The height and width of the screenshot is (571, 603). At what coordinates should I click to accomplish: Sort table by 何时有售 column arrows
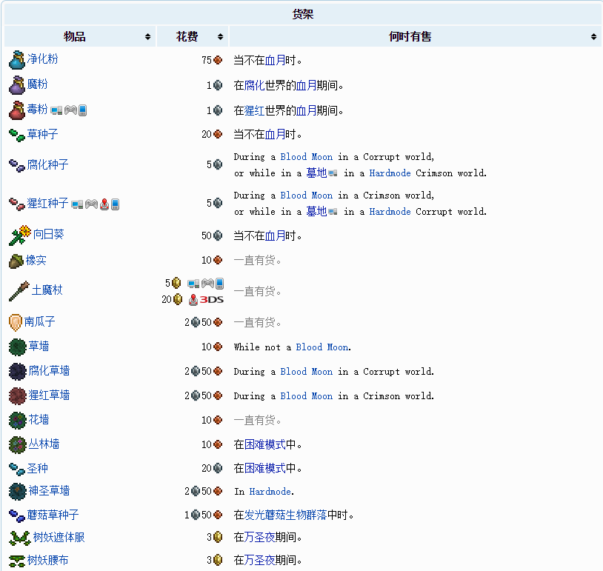pyautogui.click(x=594, y=37)
